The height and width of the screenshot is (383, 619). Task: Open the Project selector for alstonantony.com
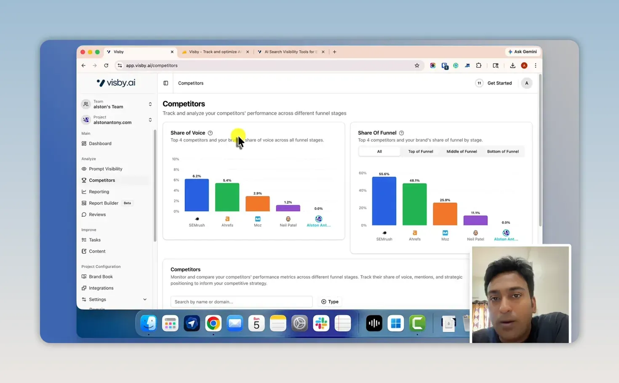point(116,120)
